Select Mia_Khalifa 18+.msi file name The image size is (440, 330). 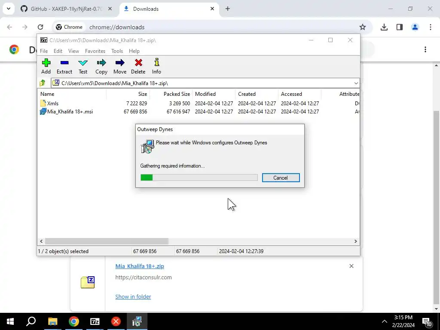click(70, 112)
